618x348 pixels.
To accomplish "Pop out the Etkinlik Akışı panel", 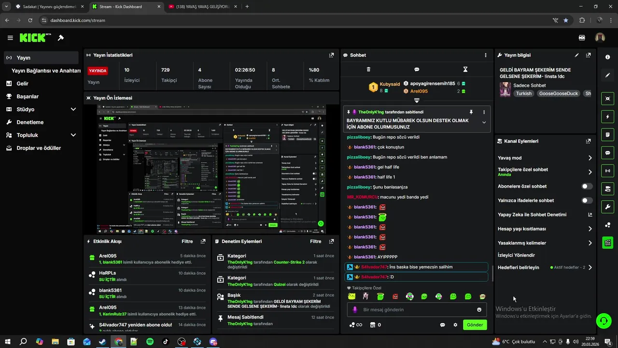I will (x=203, y=241).
